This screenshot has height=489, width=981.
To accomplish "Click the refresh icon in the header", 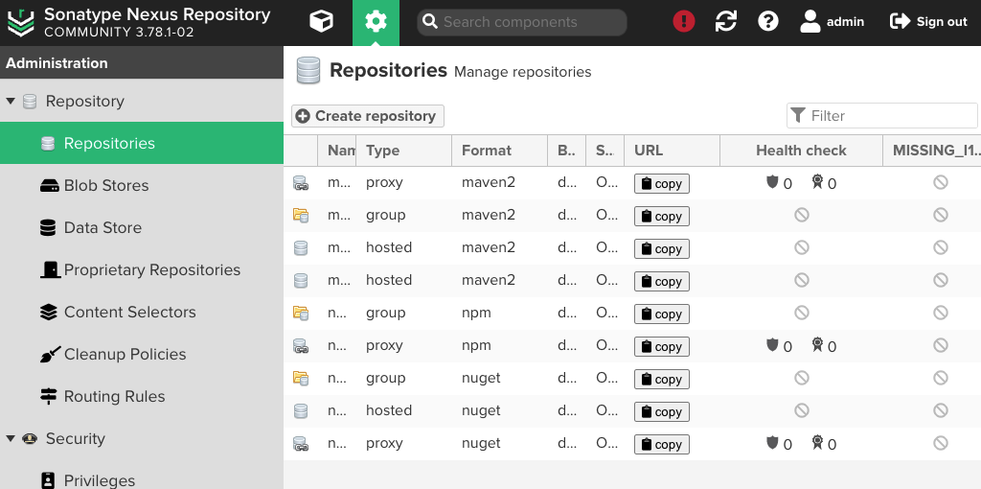I will tap(726, 22).
